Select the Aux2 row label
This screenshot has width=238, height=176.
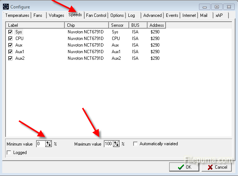click(20, 58)
